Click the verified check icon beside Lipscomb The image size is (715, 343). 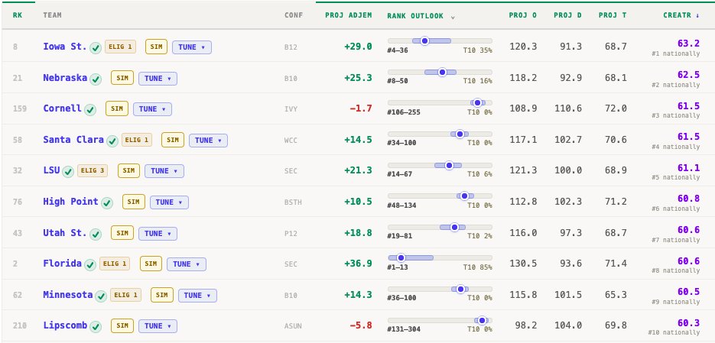click(96, 327)
